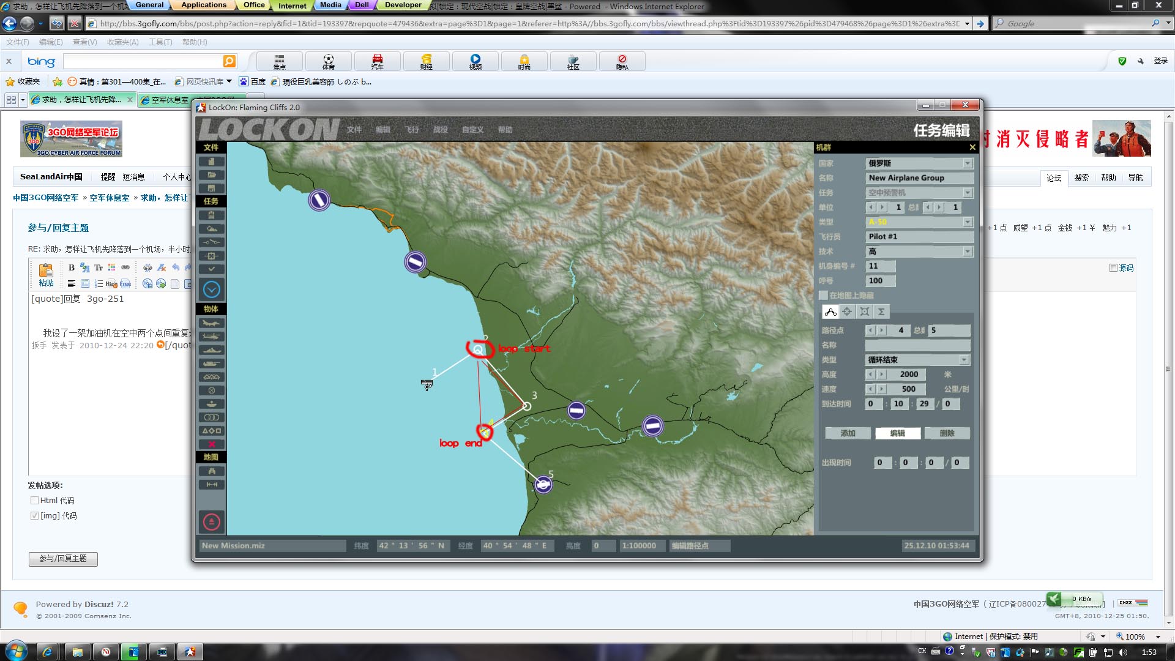Viewport: 1175px width, 661px height.
Task: Click the font color palette icon
Action: click(x=111, y=267)
